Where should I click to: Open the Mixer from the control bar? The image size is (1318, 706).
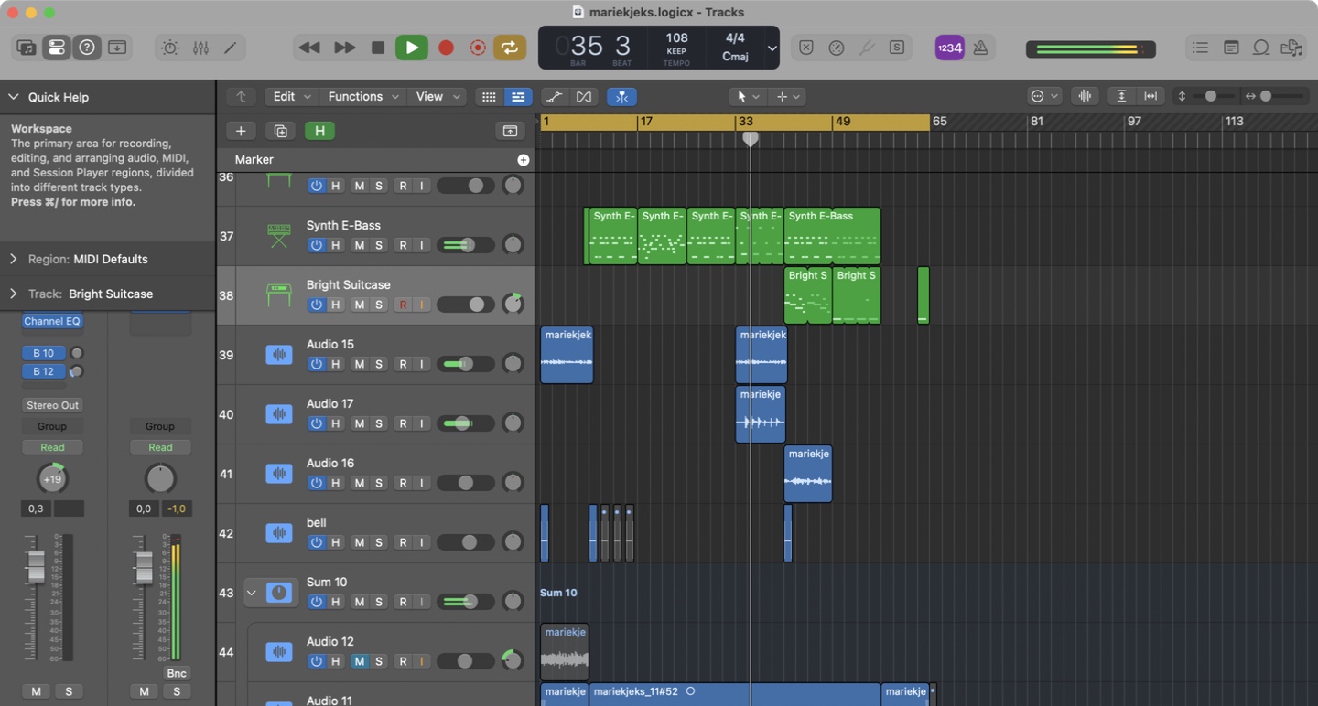click(200, 48)
